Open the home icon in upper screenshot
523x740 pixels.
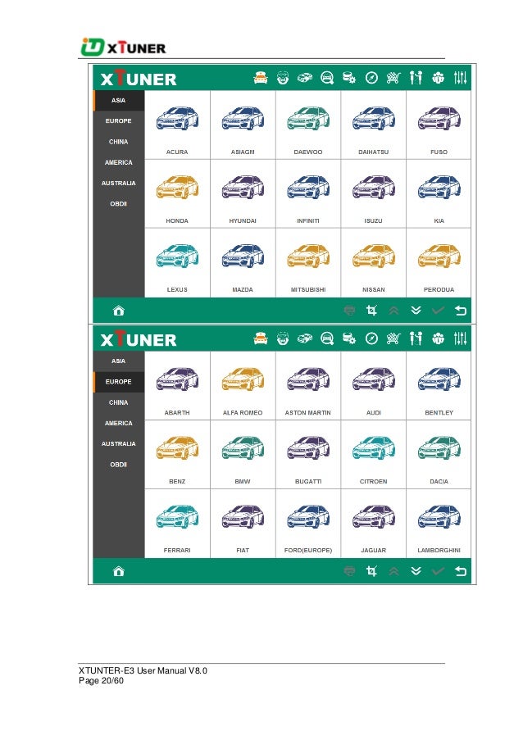pos(119,311)
